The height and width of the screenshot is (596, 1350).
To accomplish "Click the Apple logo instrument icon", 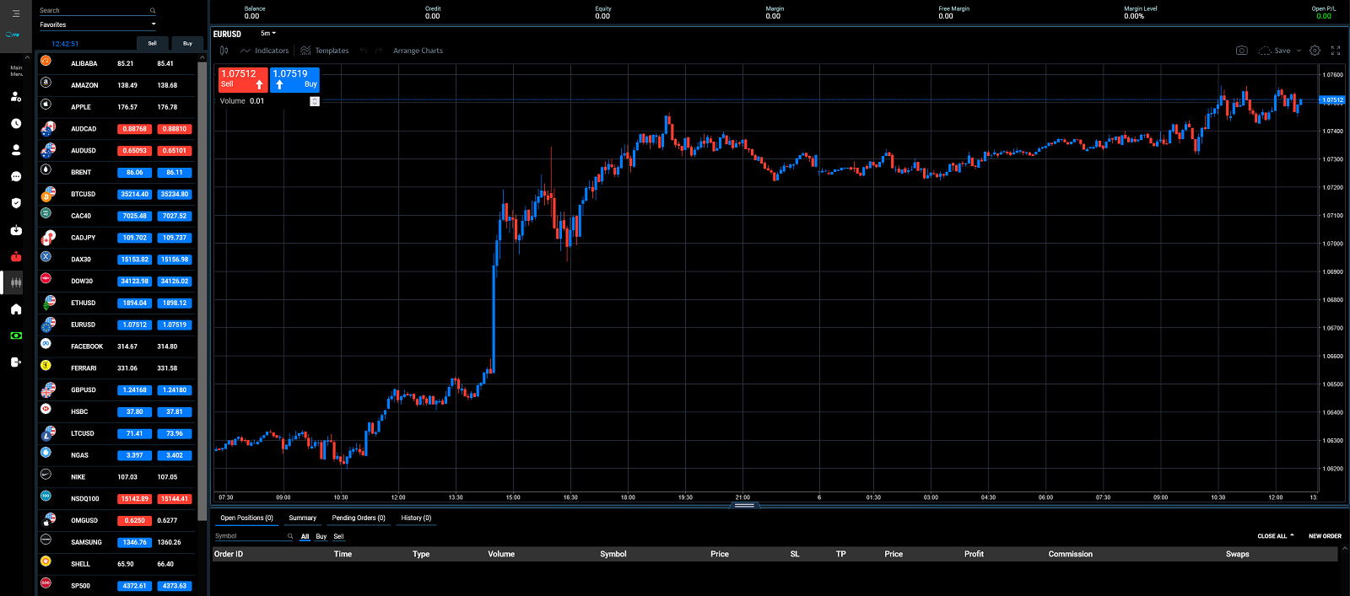I will [46, 105].
